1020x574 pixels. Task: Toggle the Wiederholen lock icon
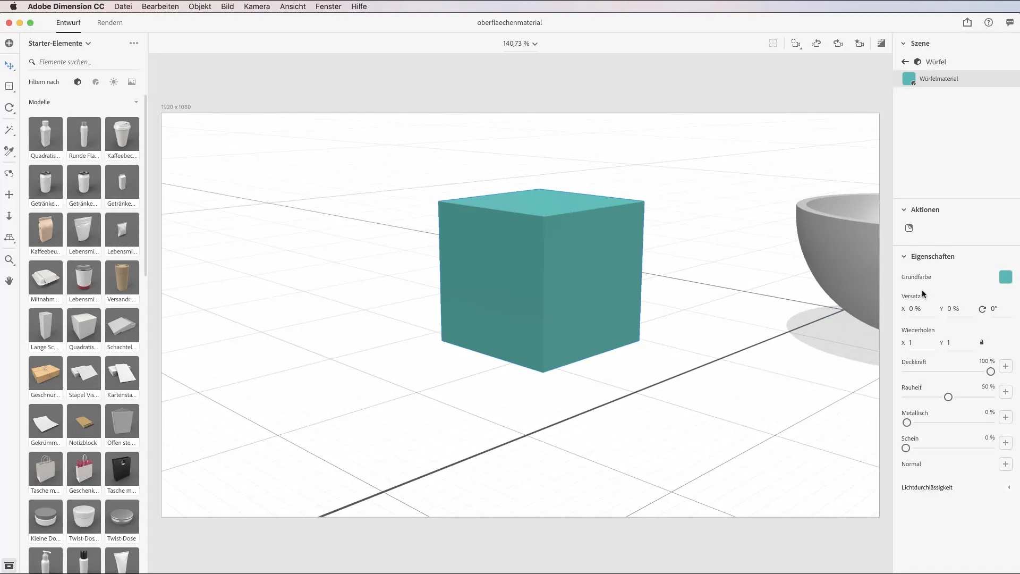coord(982,342)
